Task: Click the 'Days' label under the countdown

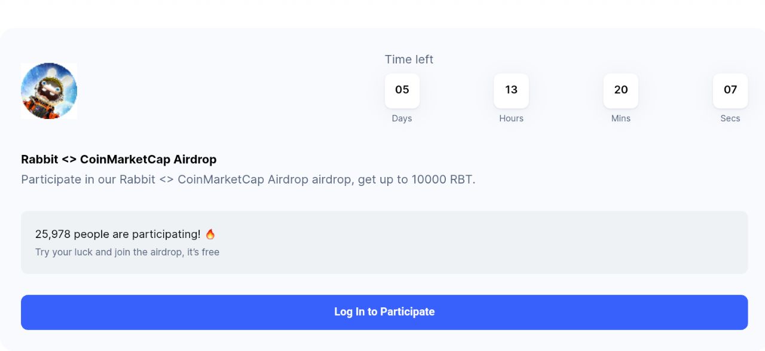Action: pyautogui.click(x=402, y=118)
